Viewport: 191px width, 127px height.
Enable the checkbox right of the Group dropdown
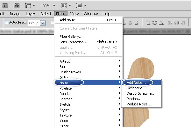click(x=52, y=23)
